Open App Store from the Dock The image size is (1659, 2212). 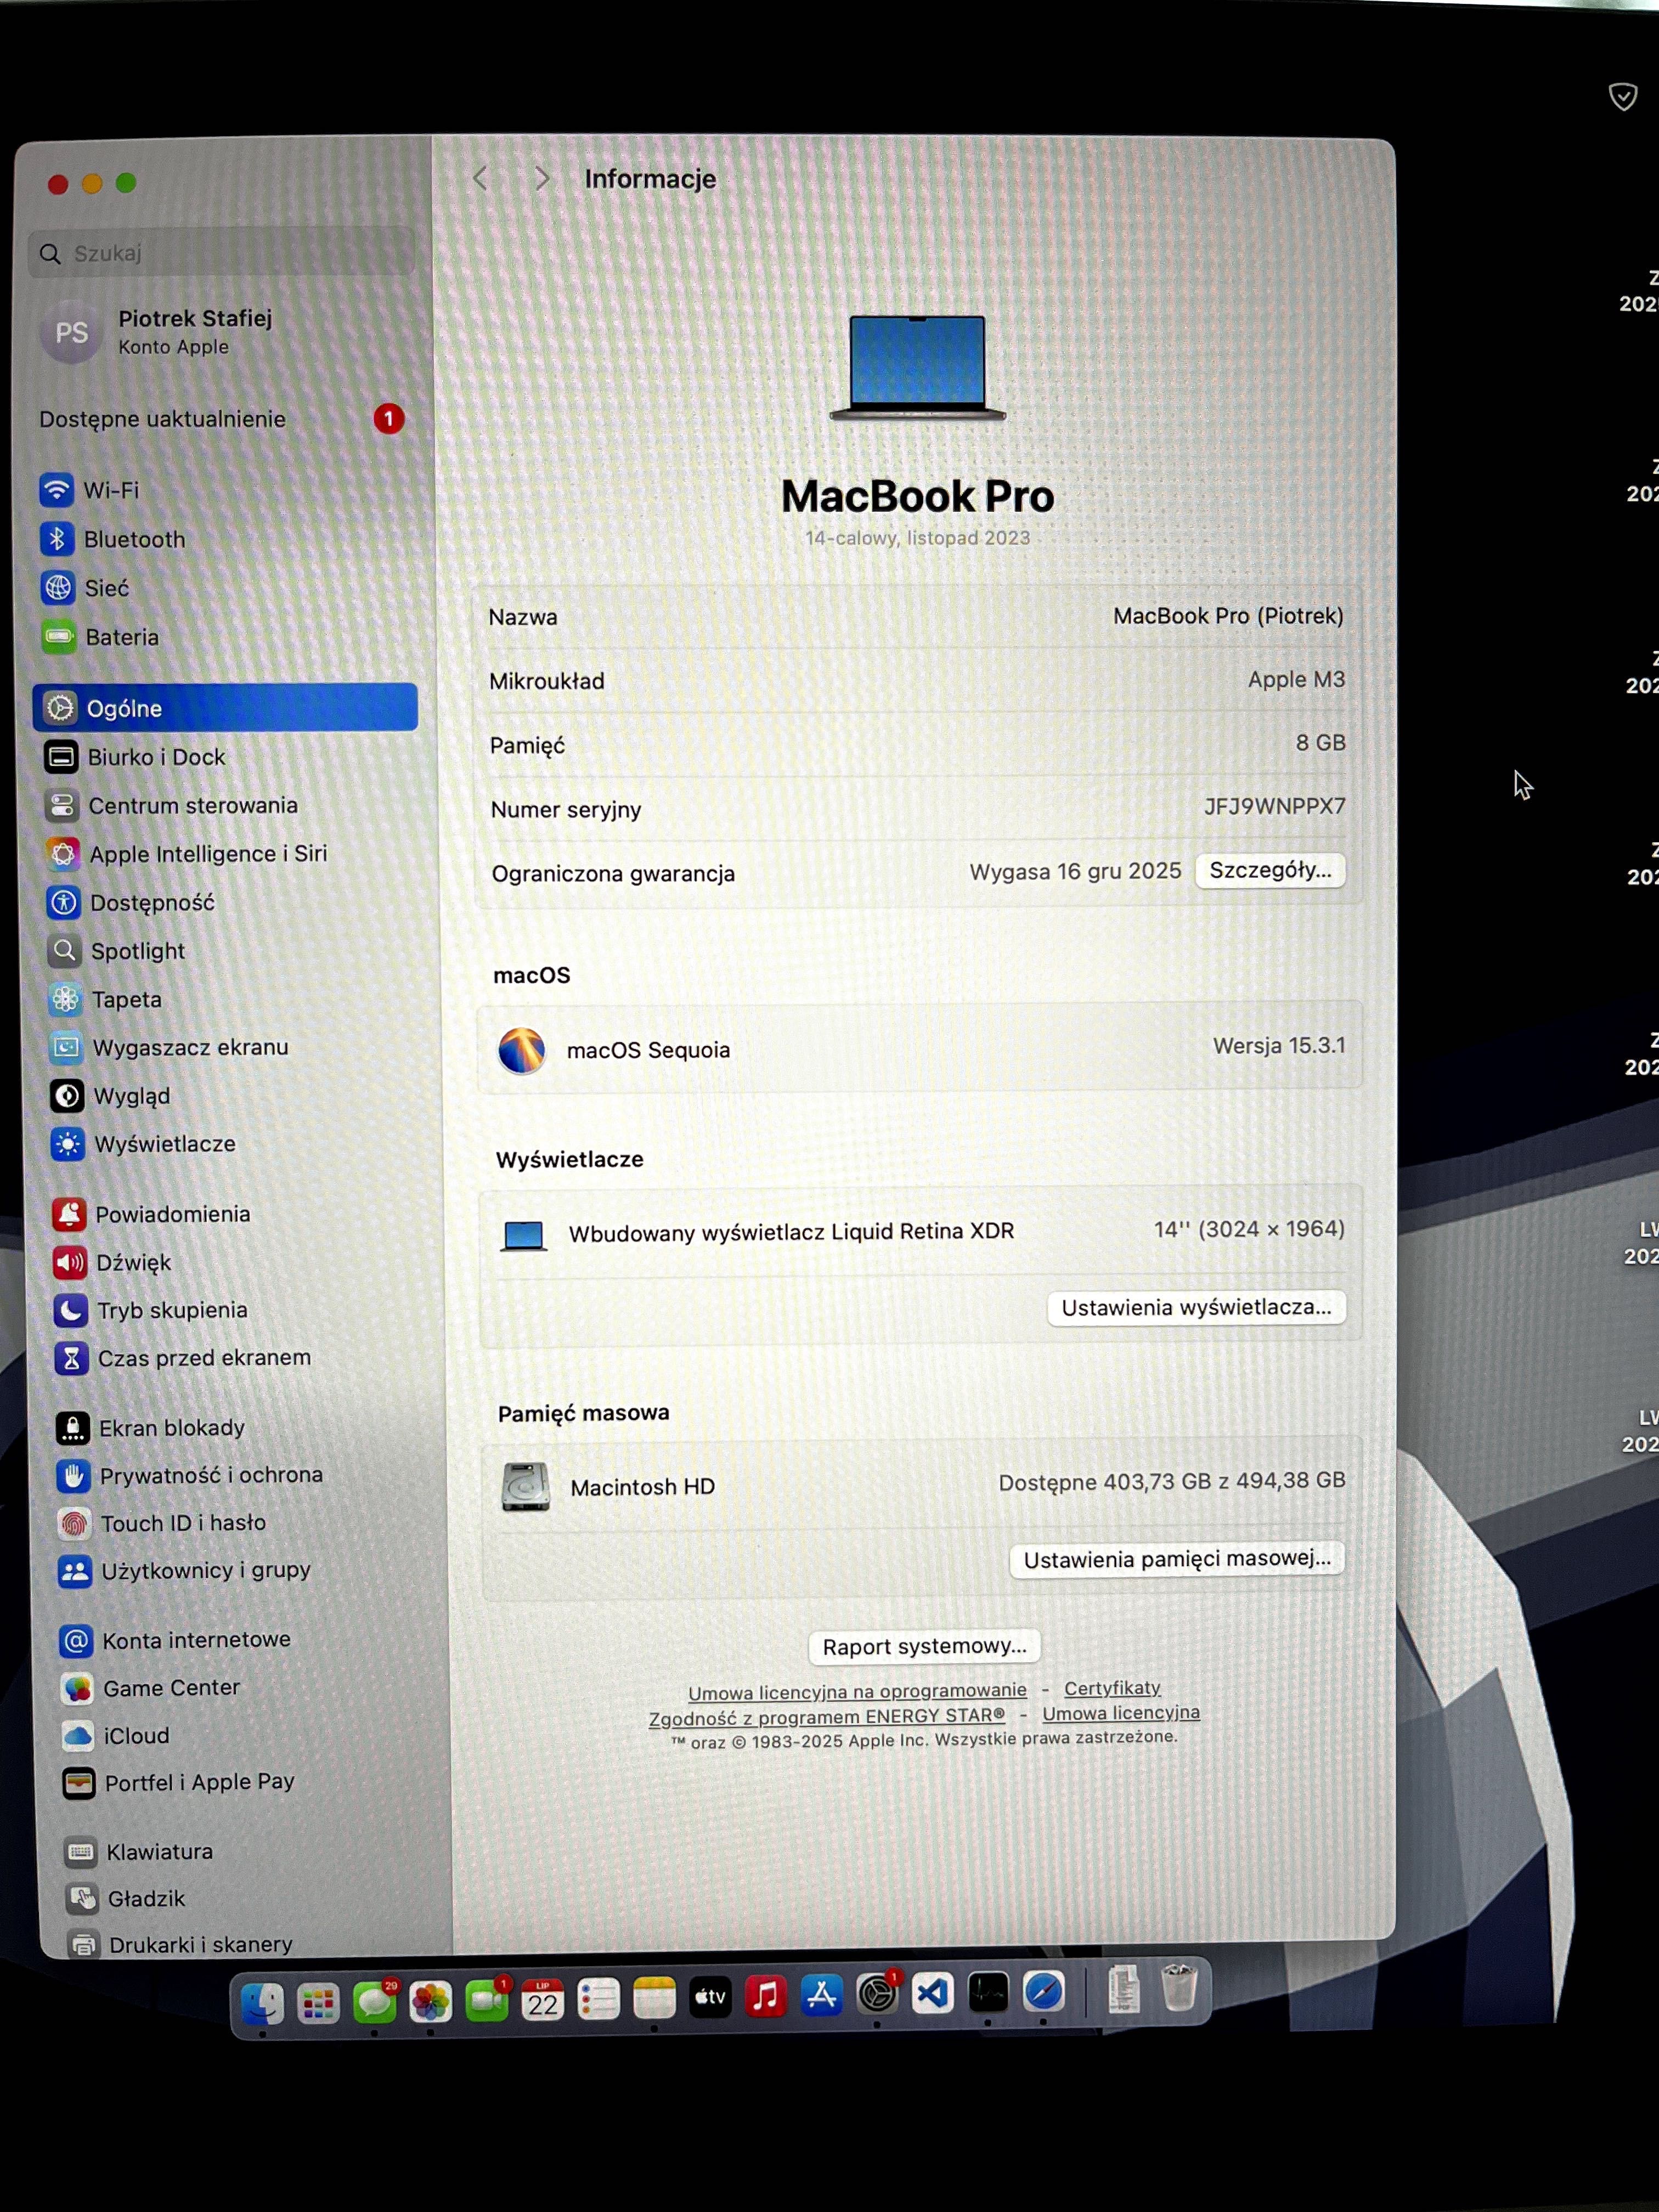point(822,1995)
